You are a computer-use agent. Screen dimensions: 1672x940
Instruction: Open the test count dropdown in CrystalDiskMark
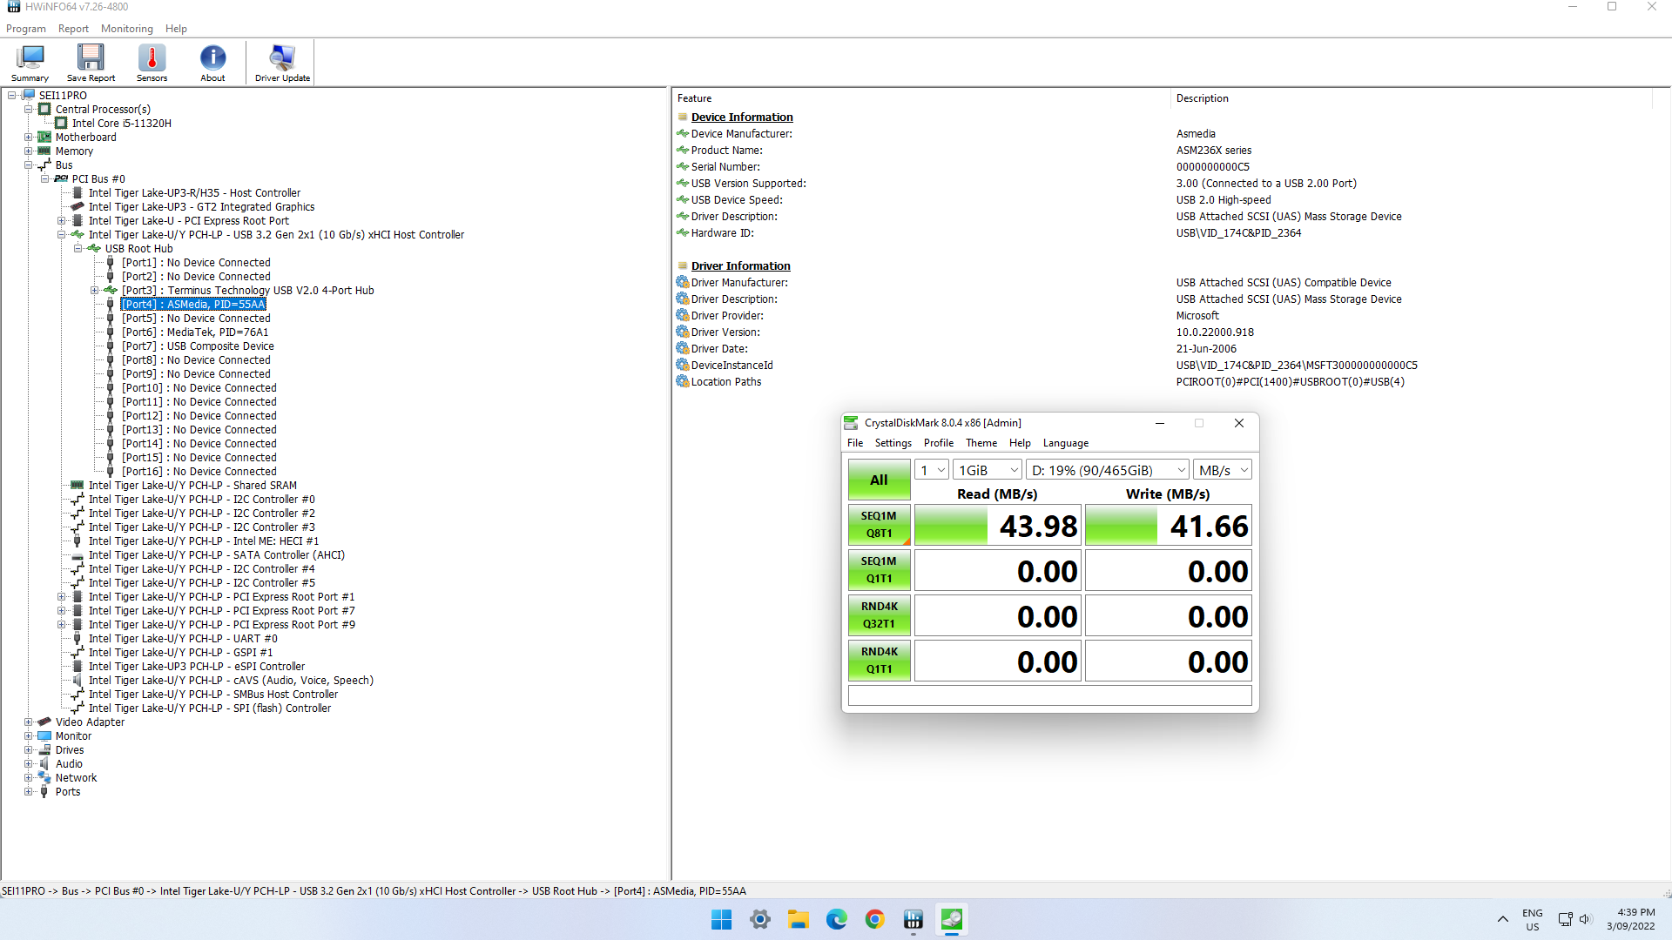point(931,470)
